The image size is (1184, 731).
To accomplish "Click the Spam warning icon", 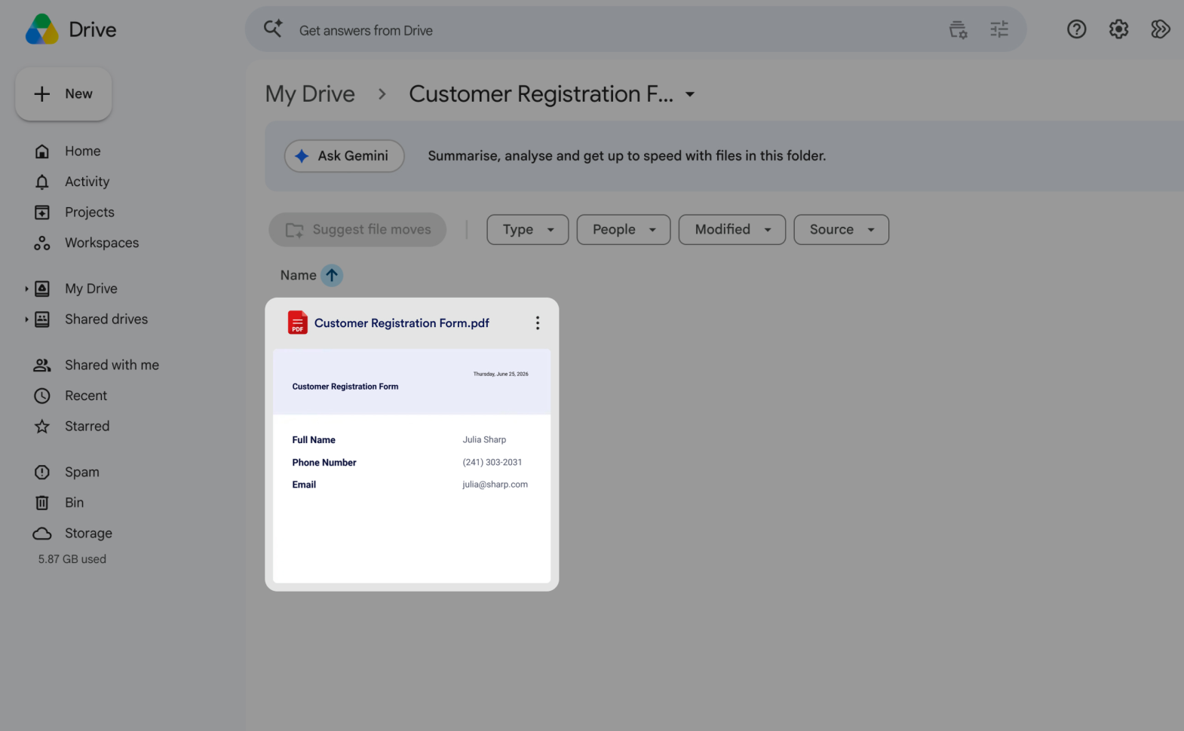I will tap(42, 473).
